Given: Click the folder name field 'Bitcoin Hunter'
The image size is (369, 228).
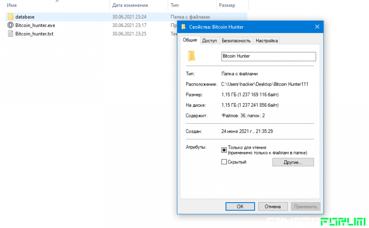Looking at the screenshot, I should pyautogui.click(x=269, y=56).
